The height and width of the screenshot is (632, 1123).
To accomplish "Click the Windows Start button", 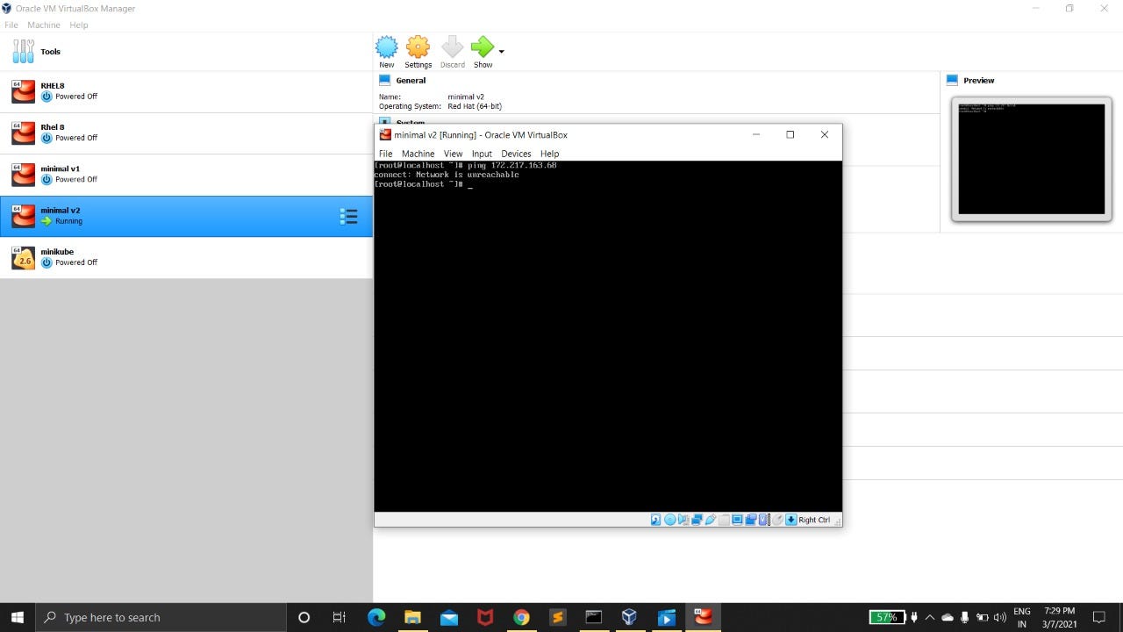I will point(18,617).
